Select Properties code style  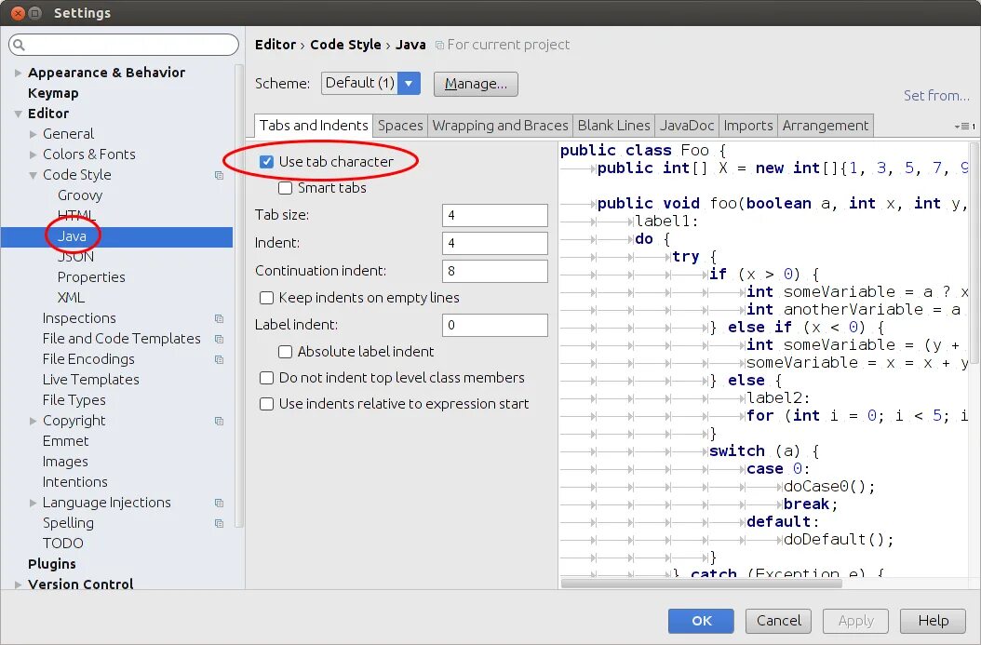tap(91, 277)
